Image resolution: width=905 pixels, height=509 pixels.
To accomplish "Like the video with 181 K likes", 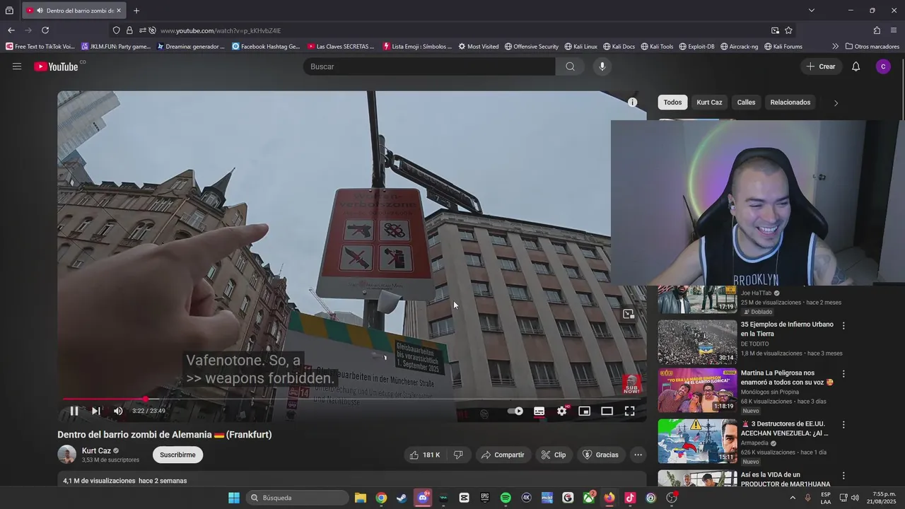I will (x=424, y=455).
